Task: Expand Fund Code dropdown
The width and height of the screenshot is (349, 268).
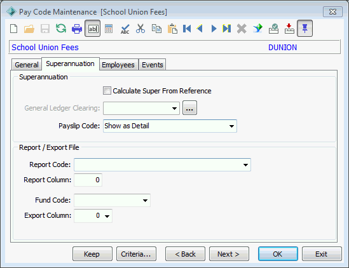Action: click(x=145, y=201)
